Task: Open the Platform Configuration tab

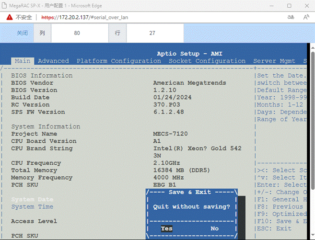Action: 118,61
